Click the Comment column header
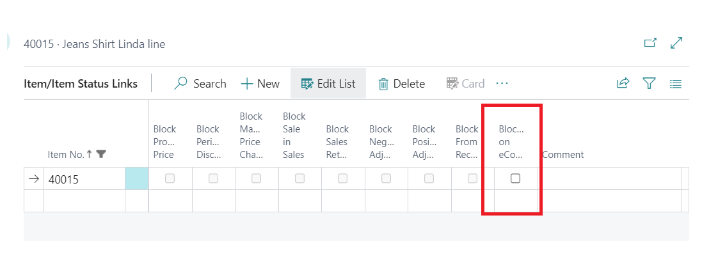 (x=563, y=154)
